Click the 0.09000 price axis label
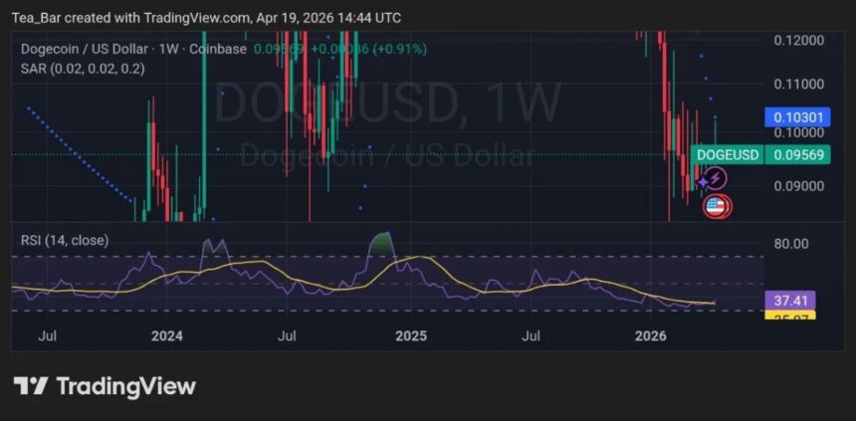The width and height of the screenshot is (856, 421). click(x=798, y=185)
